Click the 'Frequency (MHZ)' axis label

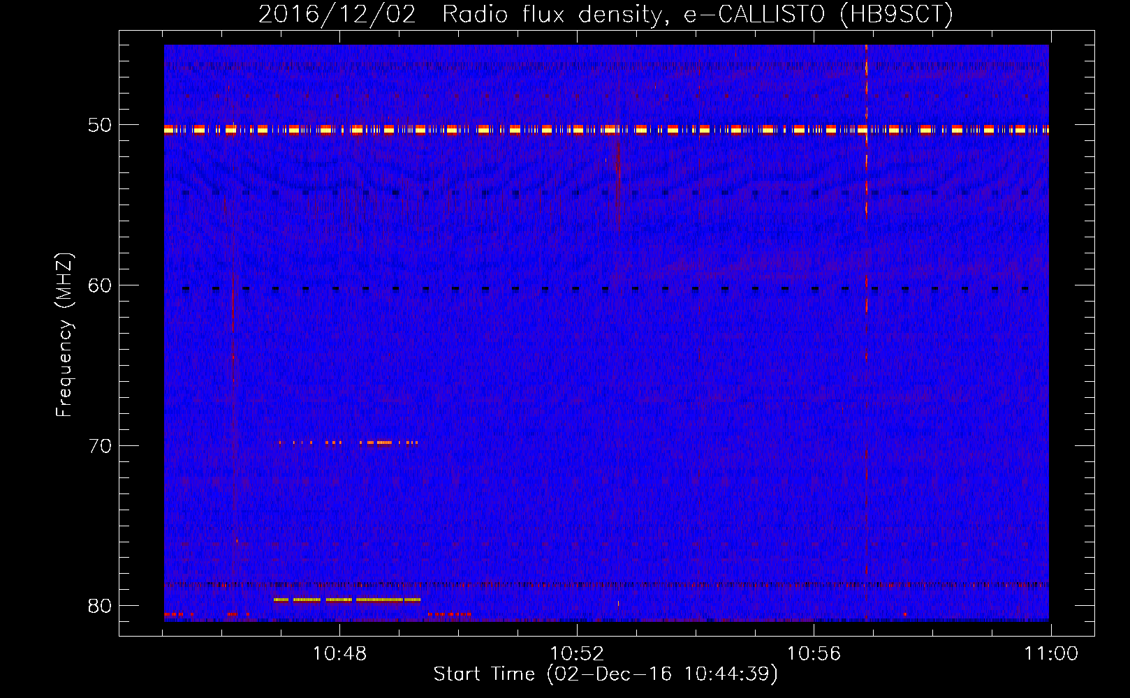(64, 335)
